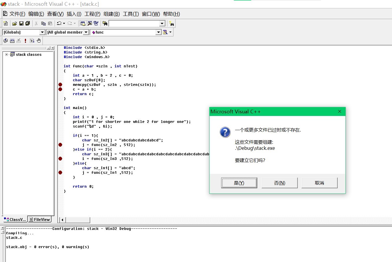Screen dimensions: 392x262
Task: Decline the build with 否(N) button
Action: tap(280, 183)
